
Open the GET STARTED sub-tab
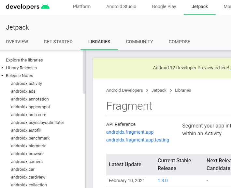coord(58,42)
